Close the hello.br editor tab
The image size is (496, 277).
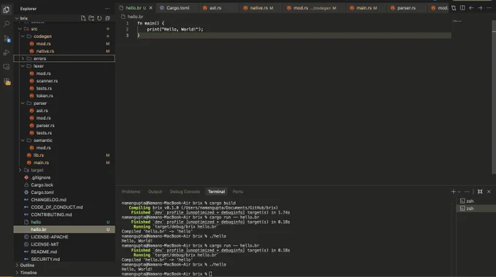[x=151, y=8]
